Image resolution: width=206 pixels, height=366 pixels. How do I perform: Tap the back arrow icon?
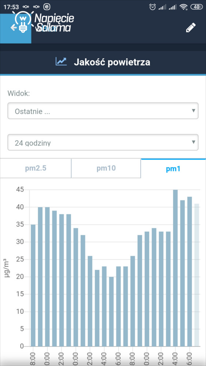[x=14, y=28]
